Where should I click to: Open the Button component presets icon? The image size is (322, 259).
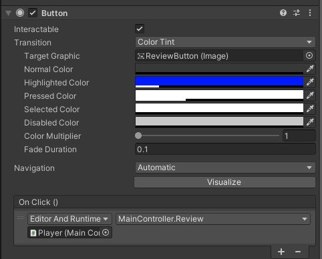pyautogui.click(x=297, y=13)
